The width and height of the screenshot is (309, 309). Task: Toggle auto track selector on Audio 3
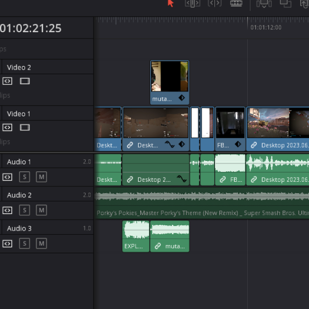coord(7,244)
